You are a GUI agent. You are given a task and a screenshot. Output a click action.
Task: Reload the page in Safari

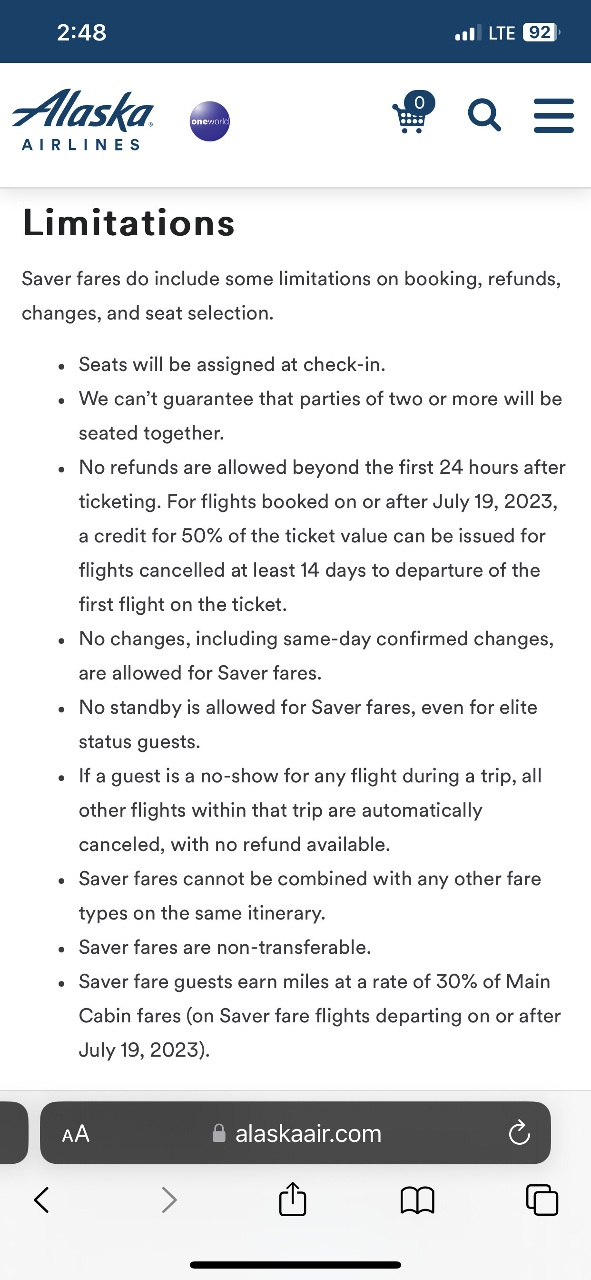click(520, 1133)
